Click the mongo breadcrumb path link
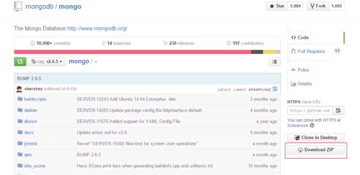This screenshot has height=175, width=360. pos(79,61)
